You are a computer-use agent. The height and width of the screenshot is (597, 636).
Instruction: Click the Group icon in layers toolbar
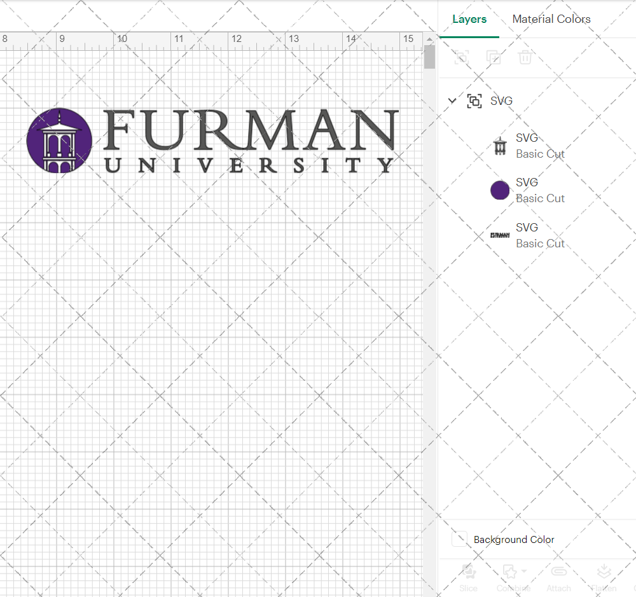(462, 57)
